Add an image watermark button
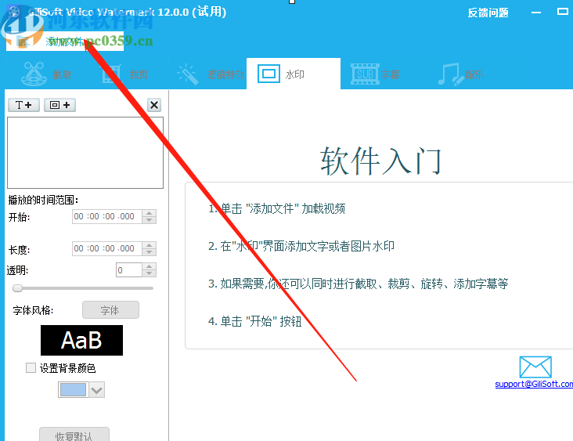 (x=60, y=105)
